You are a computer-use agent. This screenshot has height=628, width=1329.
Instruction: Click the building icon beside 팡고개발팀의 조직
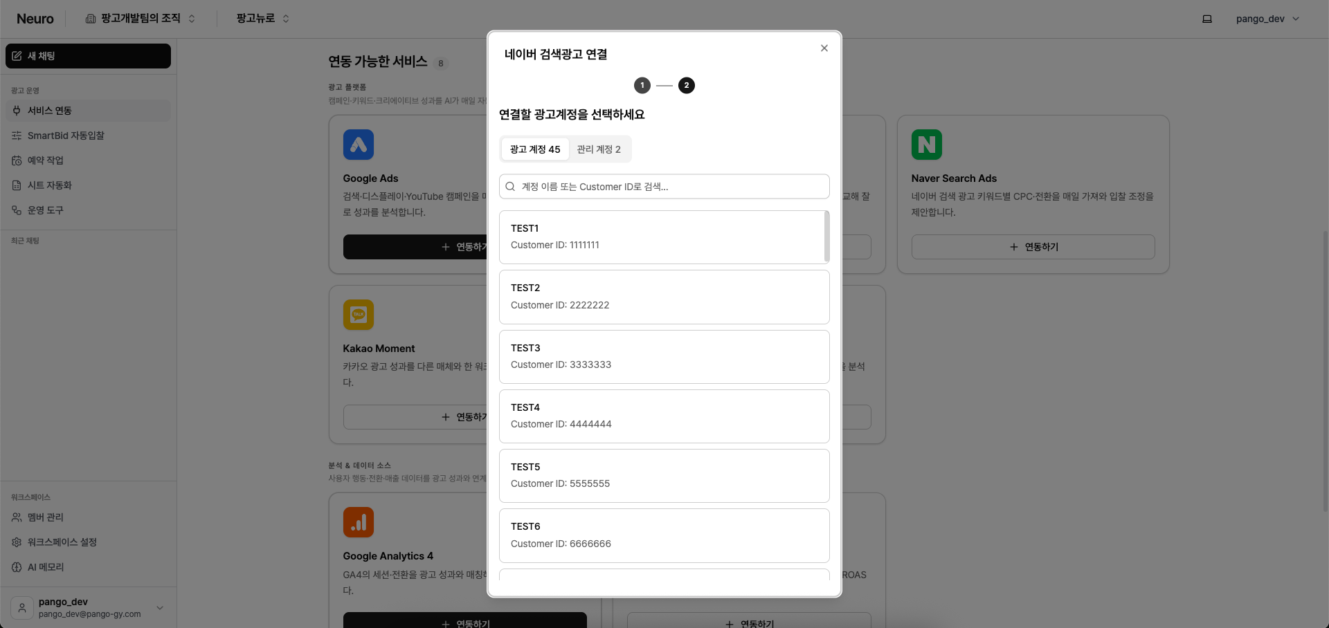(x=91, y=19)
